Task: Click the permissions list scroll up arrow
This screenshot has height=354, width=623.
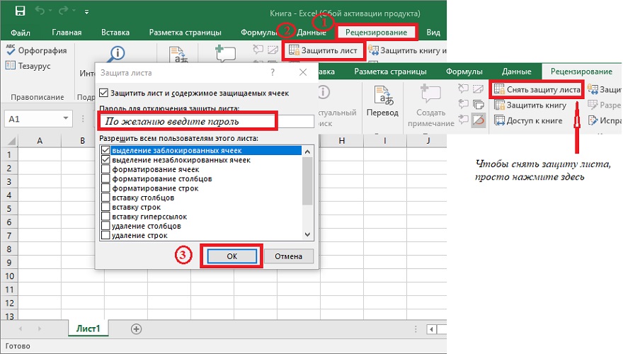Action: [307, 152]
